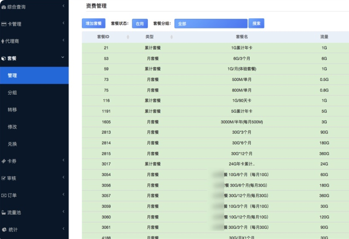Viewport: 349px width, 239px height.
Task: Click the 代理商 agent icon
Action: (4, 41)
